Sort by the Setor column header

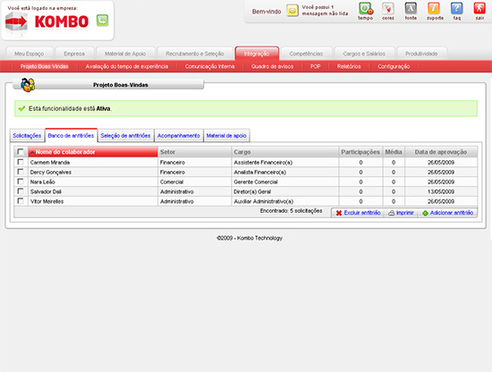click(x=194, y=152)
